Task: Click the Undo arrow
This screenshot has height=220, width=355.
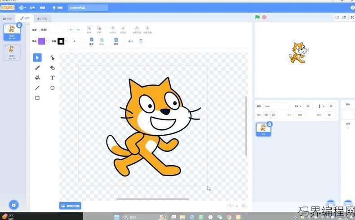Action: click(71, 30)
